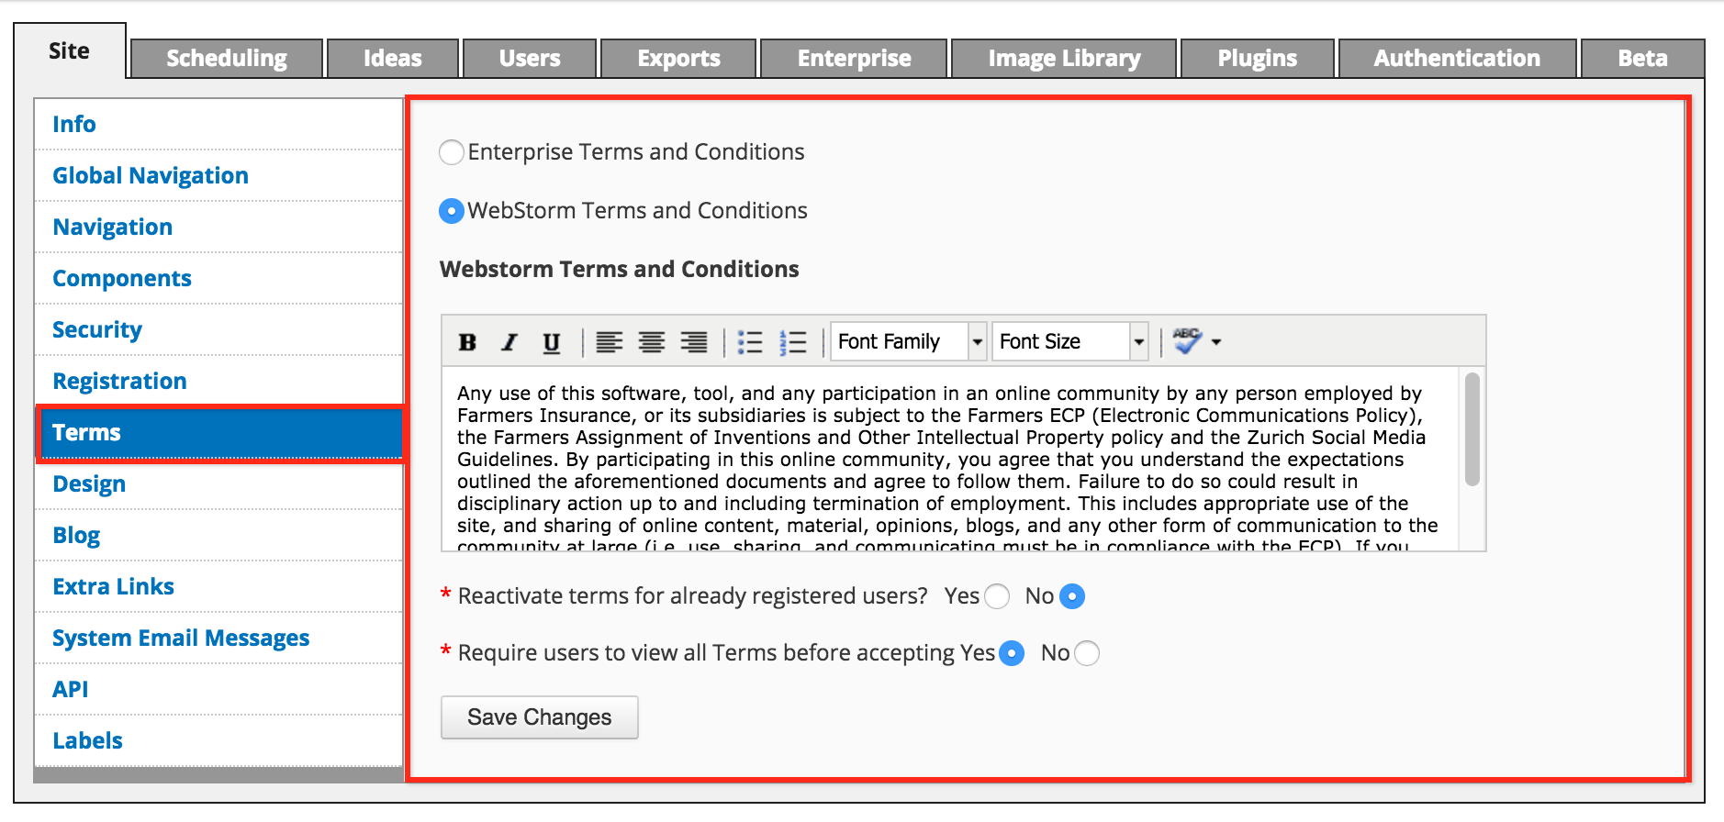
Task: Open Global Navigation settings
Action: 218,176
